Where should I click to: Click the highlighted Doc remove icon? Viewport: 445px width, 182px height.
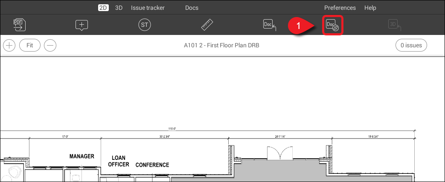point(332,26)
